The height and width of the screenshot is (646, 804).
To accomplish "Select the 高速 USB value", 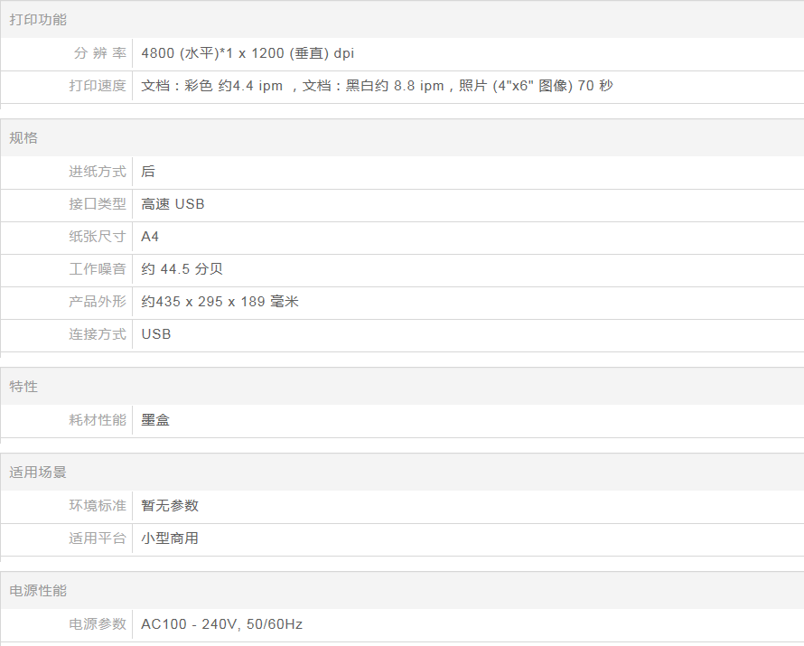I will tap(173, 204).
